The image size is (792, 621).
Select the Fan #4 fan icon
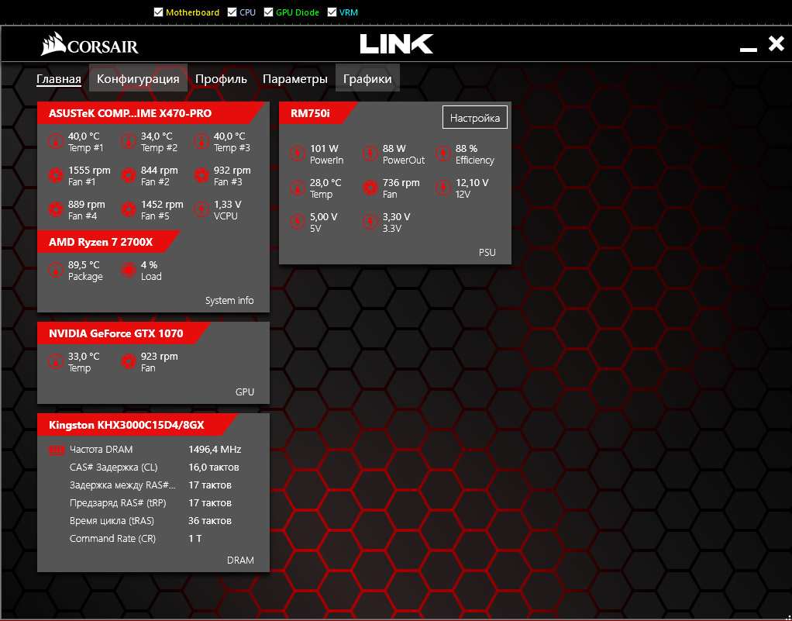click(x=56, y=209)
